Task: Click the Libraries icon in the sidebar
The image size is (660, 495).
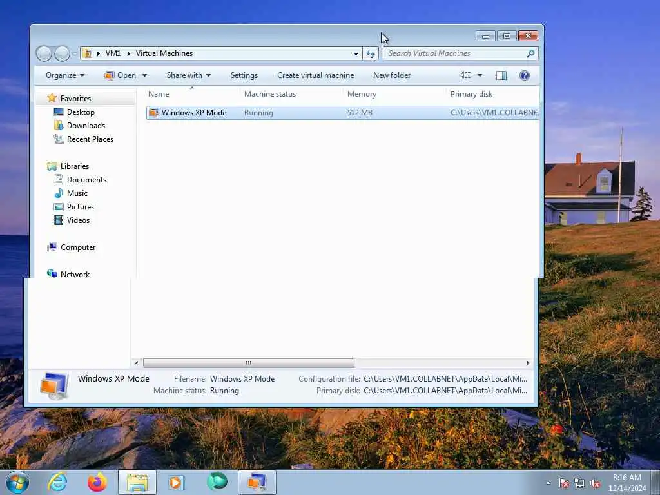Action: coord(52,166)
